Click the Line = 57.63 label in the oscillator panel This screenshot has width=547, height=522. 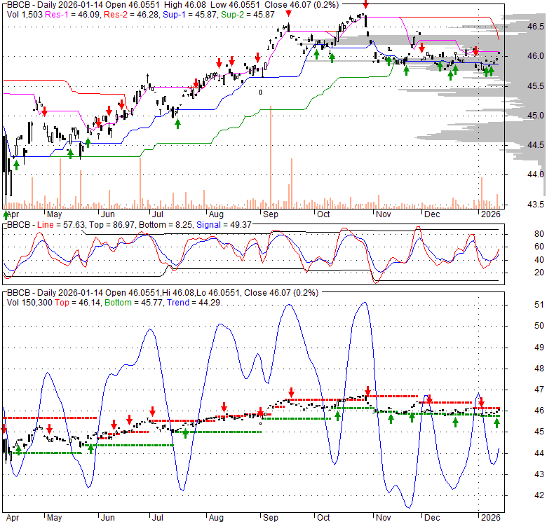(55, 225)
